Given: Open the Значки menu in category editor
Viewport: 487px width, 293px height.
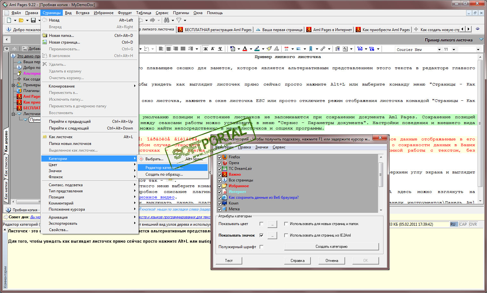Looking at the screenshot, I should pyautogui.click(x=262, y=147).
